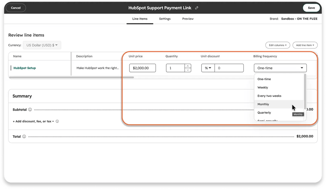Choose Monthly billing frequency
The height and width of the screenshot is (189, 326).
279,104
